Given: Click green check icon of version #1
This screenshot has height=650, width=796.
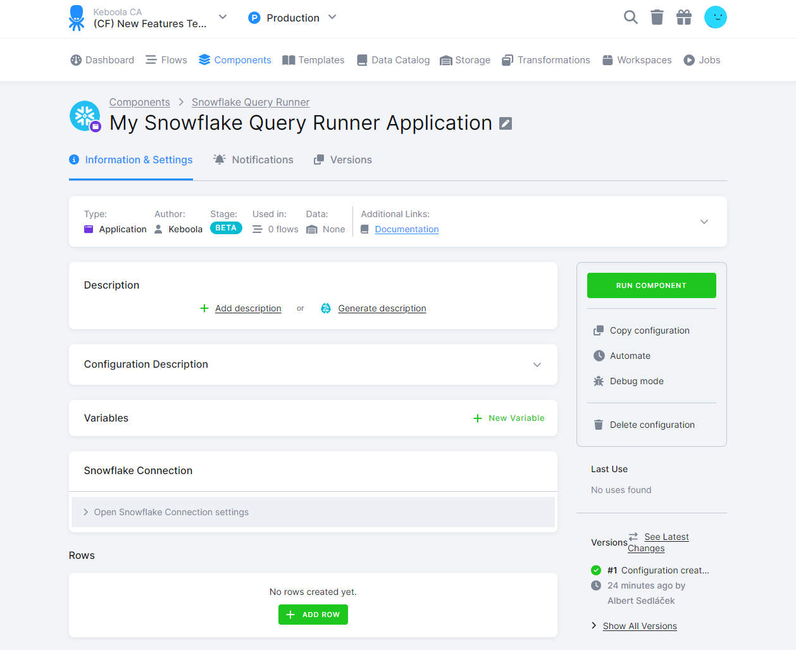Looking at the screenshot, I should pos(596,570).
